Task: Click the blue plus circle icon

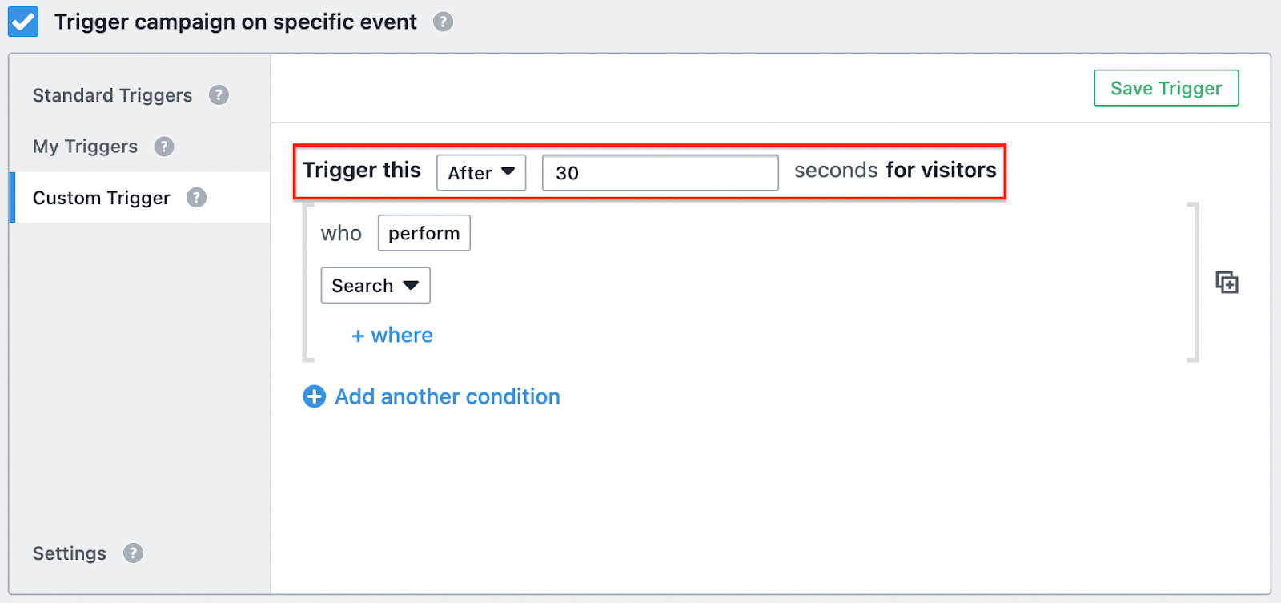Action: click(315, 396)
